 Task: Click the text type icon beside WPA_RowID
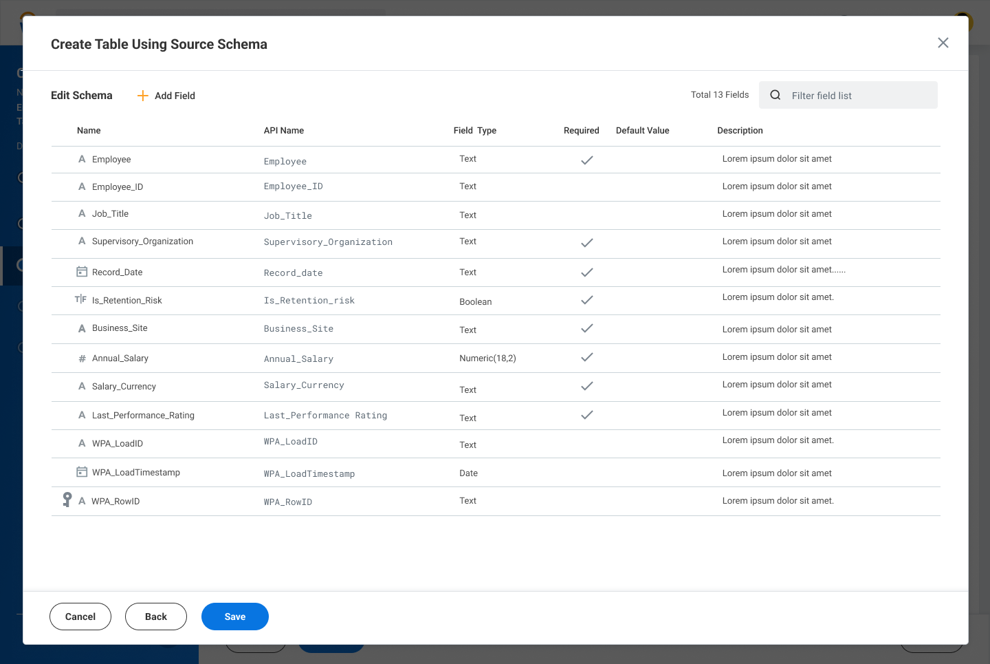point(82,501)
